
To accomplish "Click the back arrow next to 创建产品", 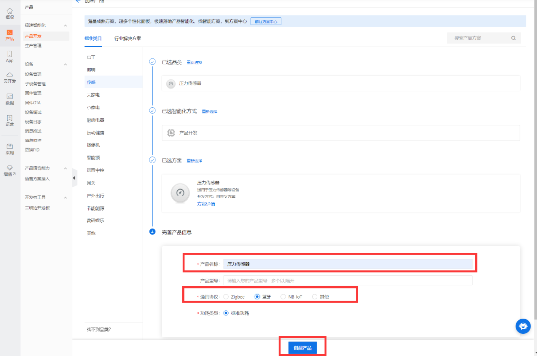I will click(x=78, y=1).
